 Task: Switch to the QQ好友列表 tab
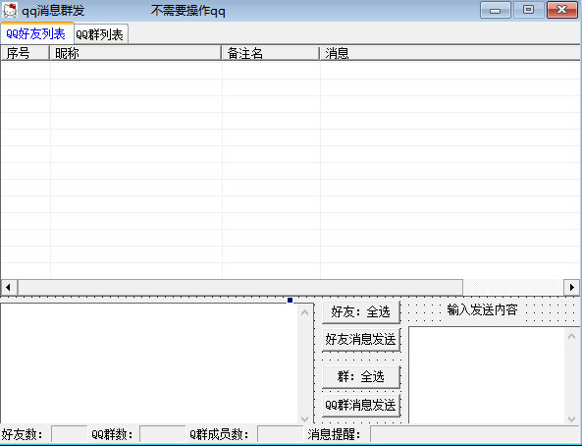(x=36, y=33)
